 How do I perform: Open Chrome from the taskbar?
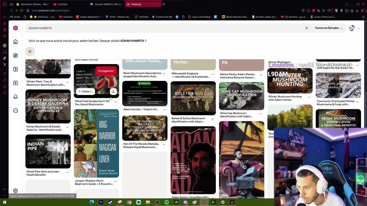pyautogui.click(x=129, y=202)
